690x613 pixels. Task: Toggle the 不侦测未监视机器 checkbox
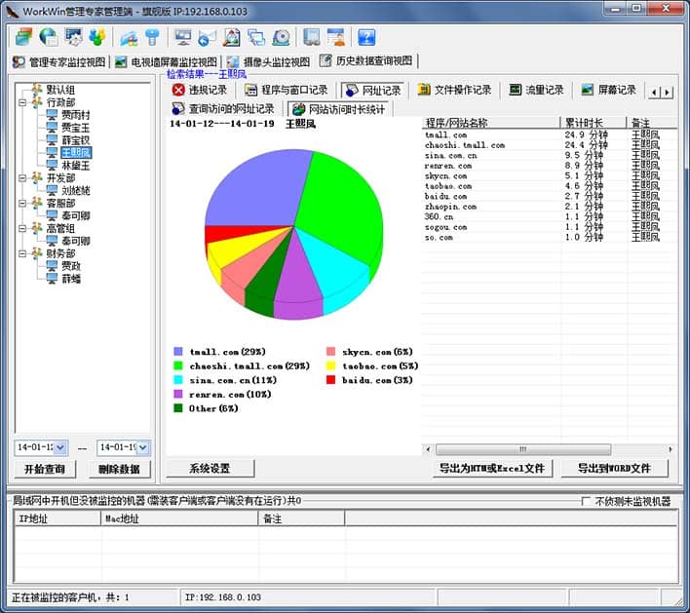click(x=586, y=501)
